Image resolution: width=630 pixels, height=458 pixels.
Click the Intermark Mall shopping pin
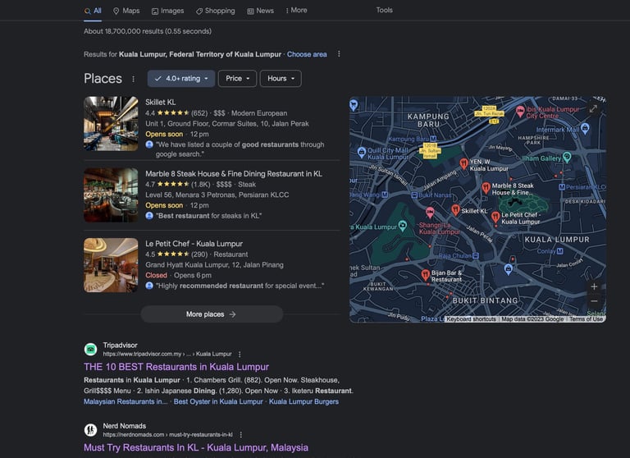pos(585,129)
